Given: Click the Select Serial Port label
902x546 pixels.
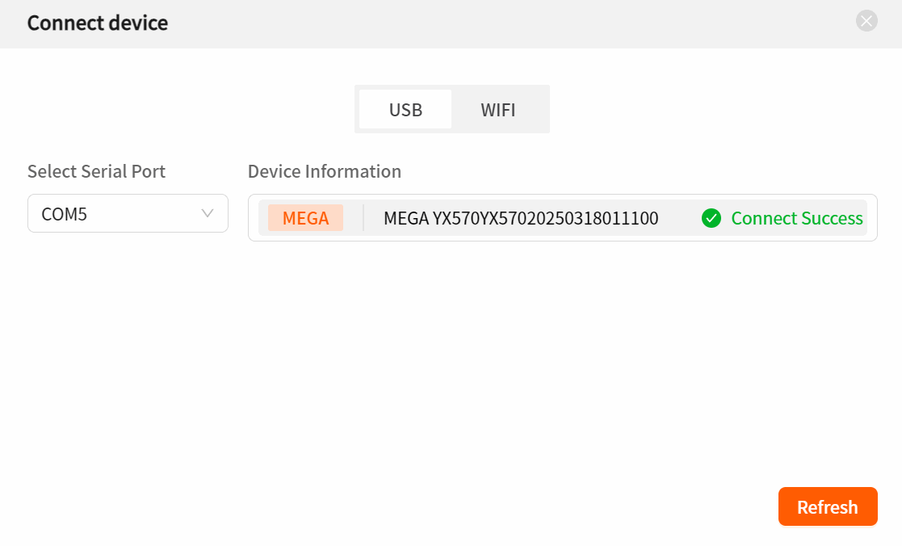Looking at the screenshot, I should pos(96,171).
